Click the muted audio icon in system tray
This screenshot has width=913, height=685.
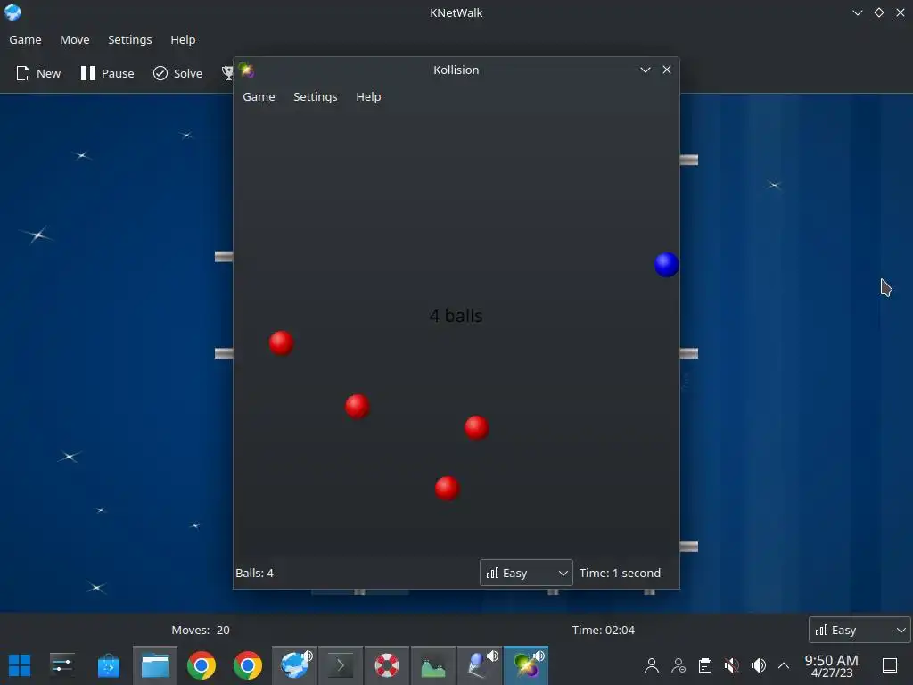click(731, 665)
